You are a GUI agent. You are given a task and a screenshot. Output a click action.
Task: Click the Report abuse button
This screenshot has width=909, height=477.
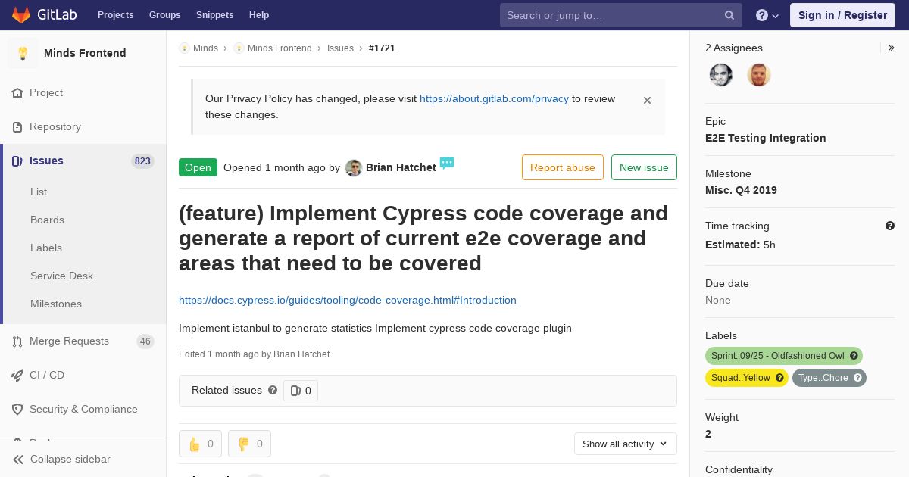coord(562,167)
